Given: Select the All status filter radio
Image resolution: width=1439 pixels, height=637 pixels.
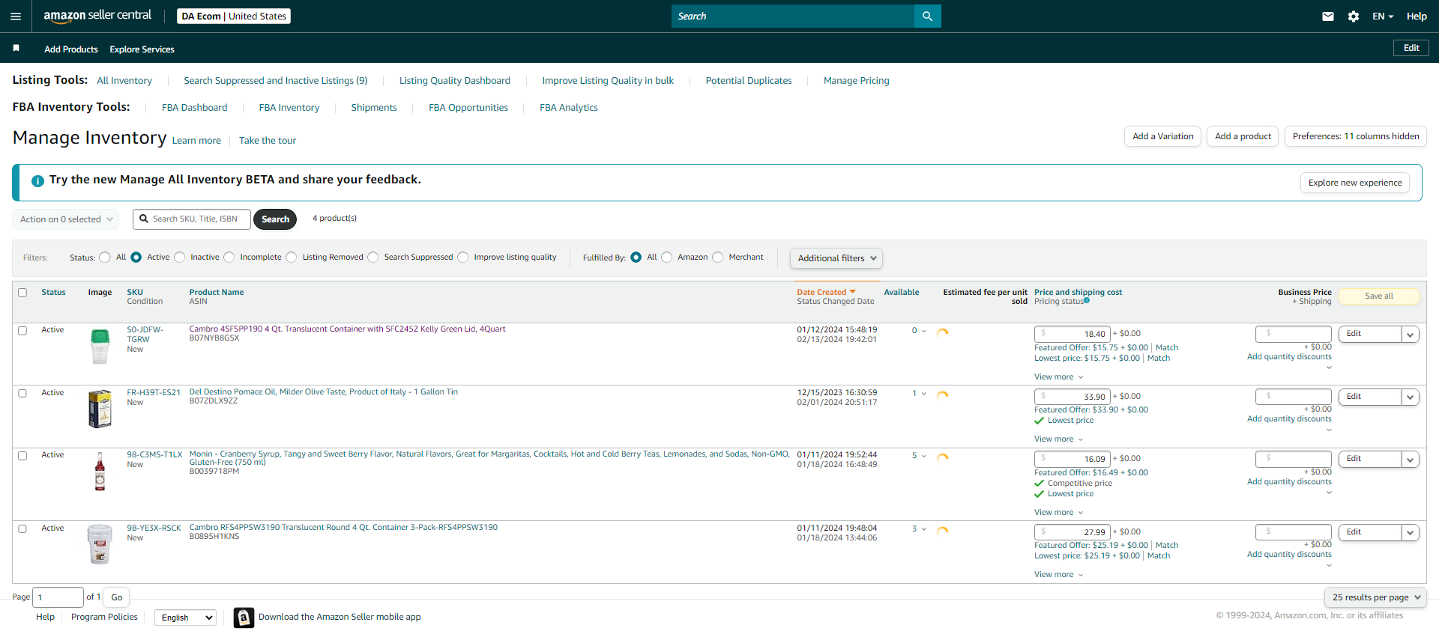Looking at the screenshot, I should [105, 257].
